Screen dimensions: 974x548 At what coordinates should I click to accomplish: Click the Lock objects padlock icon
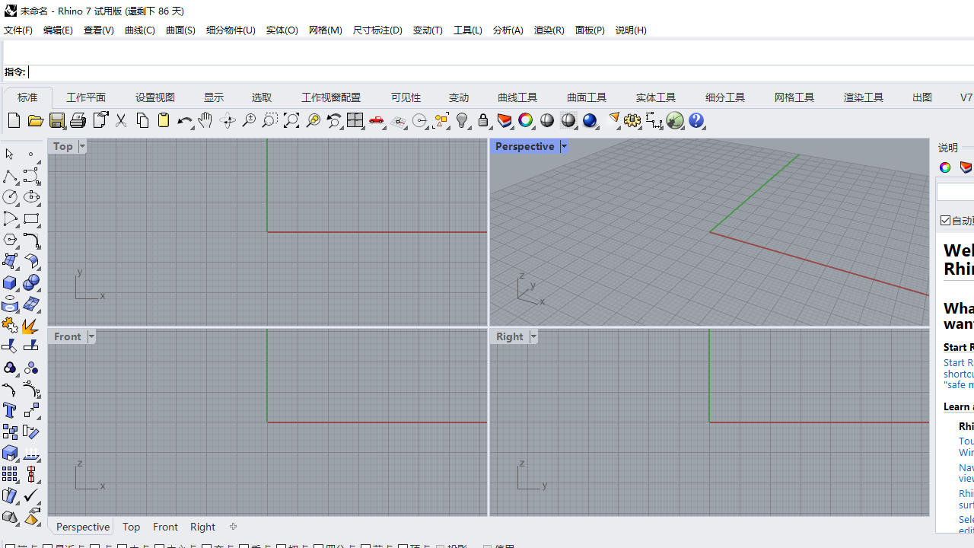(483, 120)
